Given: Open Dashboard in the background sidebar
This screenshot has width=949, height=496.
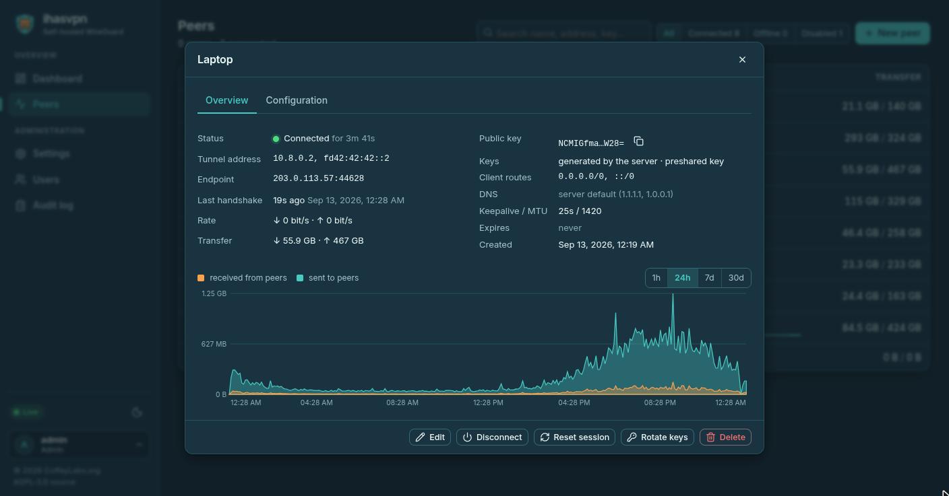Looking at the screenshot, I should coord(79,79).
